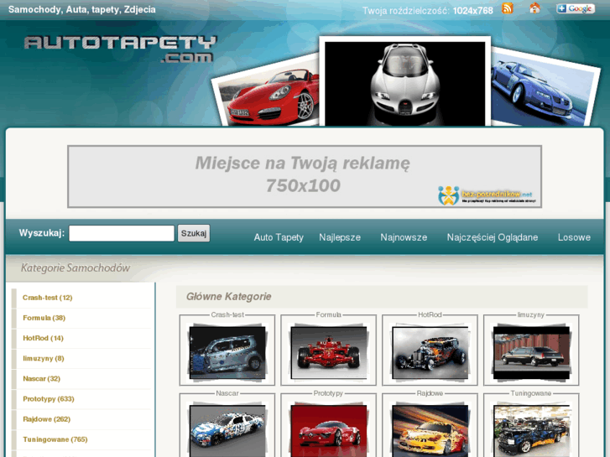Click the 1024x768 resolution text
610x457 pixels.
[x=472, y=11]
